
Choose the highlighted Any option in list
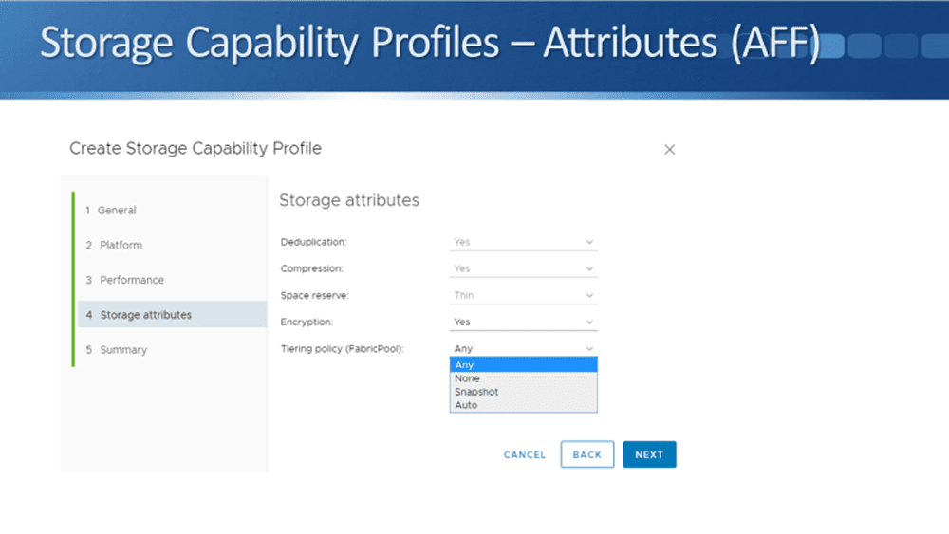[523, 365]
